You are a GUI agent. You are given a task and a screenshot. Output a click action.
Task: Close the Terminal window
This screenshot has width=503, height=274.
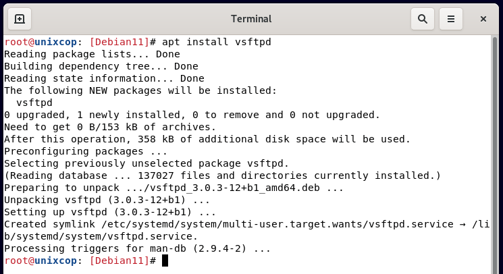(483, 19)
